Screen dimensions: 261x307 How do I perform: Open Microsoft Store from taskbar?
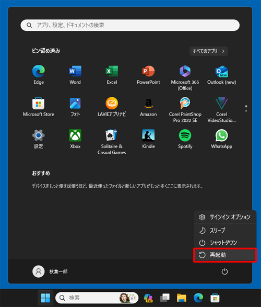(215, 298)
